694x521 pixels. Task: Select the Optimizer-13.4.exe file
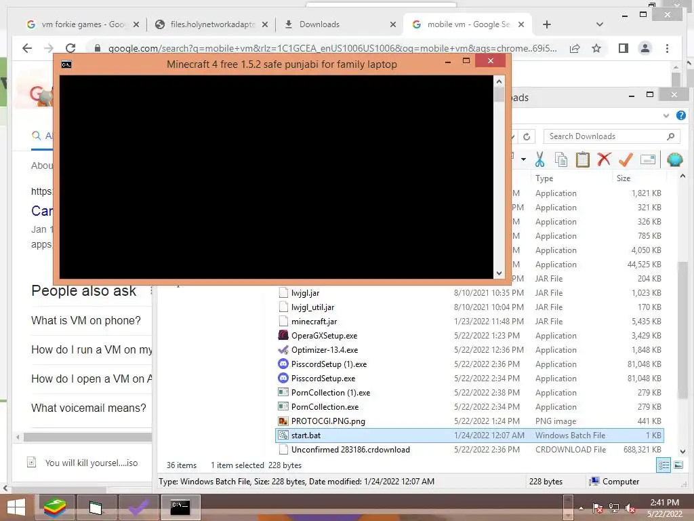coord(469,350)
